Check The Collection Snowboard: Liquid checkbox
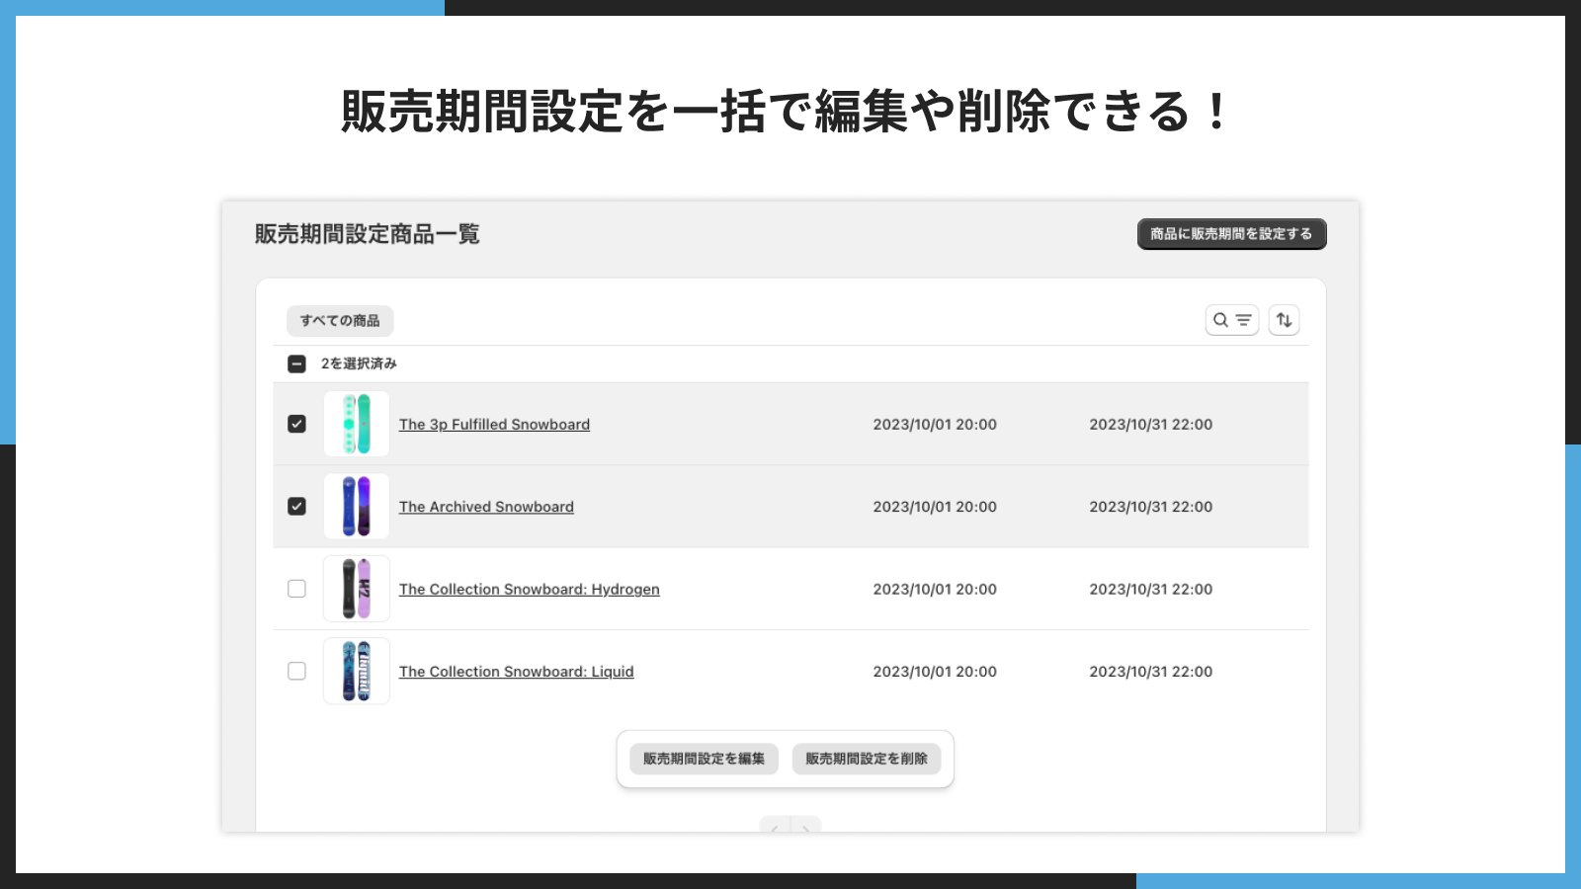 pyautogui.click(x=296, y=671)
